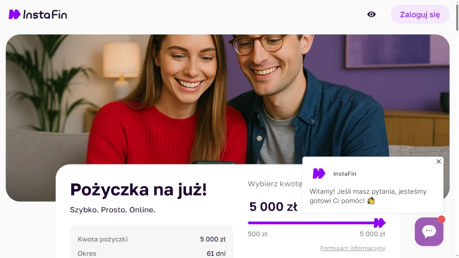Click the InstaFin avatar in chat popup
Screen dimensions: 459x258
pyautogui.click(x=319, y=174)
